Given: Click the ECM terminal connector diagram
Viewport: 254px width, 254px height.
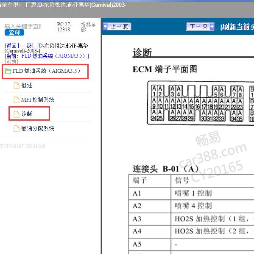Looking at the screenshot, I should 201,103.
